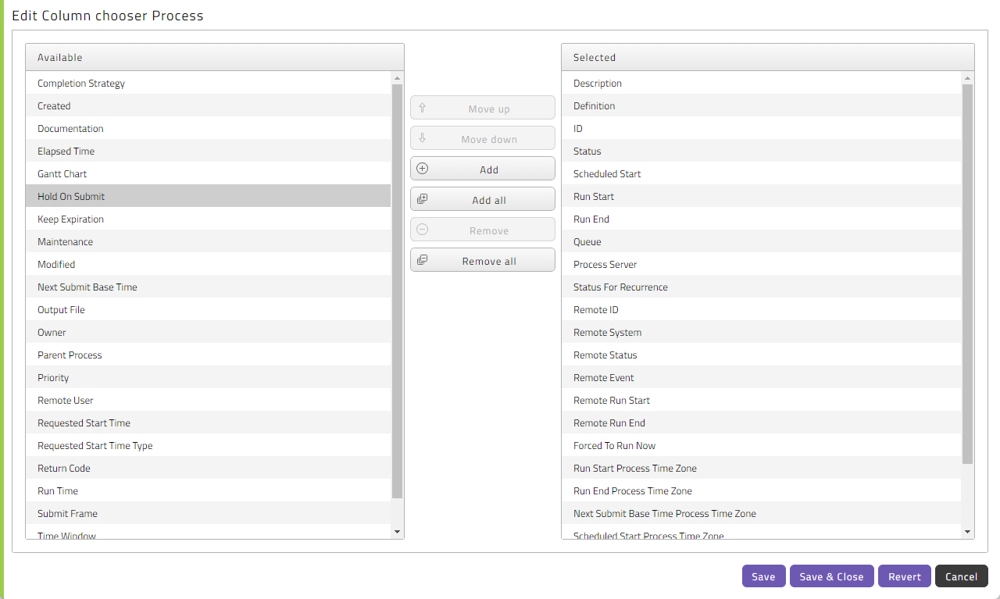
Task: Select Return Code in Available list
Action: (x=208, y=468)
